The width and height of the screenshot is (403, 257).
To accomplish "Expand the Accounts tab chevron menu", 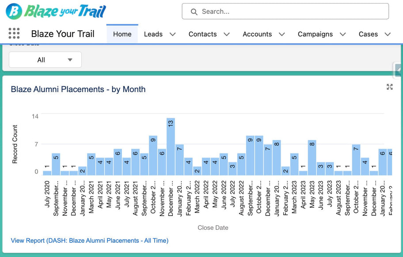I will 282,34.
